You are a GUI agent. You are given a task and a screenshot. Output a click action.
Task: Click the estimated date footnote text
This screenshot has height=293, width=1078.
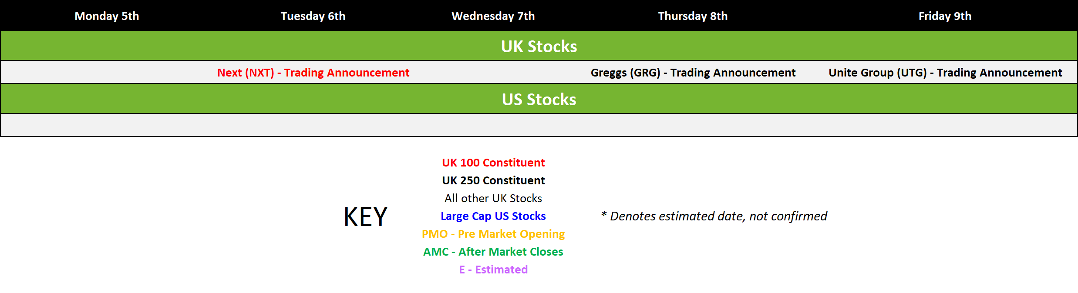714,216
